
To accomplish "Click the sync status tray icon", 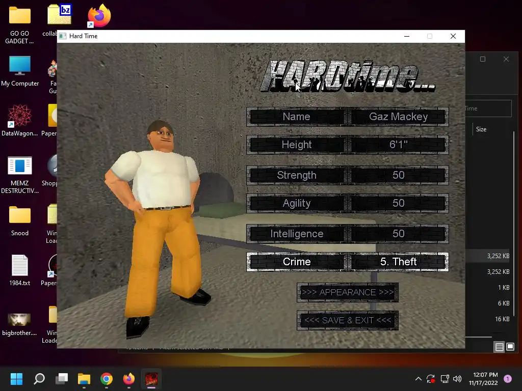I will (431, 379).
